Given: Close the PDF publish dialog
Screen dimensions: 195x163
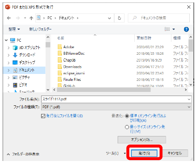Looking at the screenshot, I should (x=189, y=7).
